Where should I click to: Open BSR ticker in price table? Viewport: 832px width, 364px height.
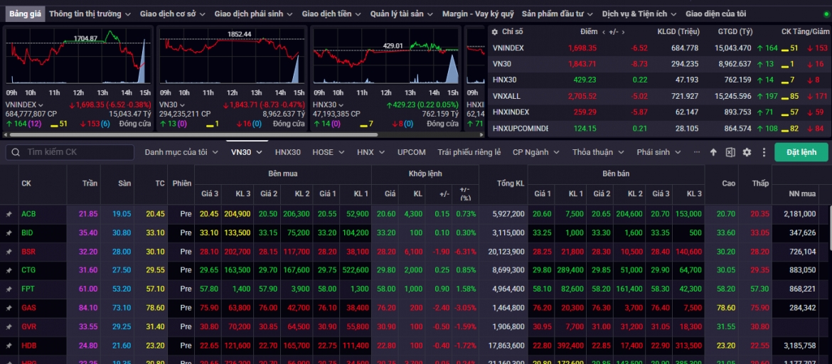[28, 252]
